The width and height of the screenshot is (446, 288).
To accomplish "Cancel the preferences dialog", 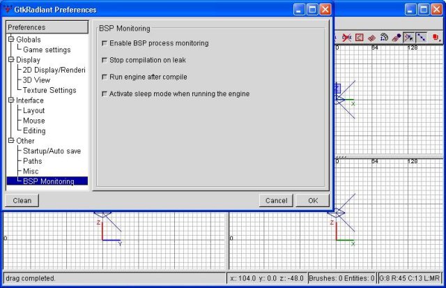I will click(276, 201).
